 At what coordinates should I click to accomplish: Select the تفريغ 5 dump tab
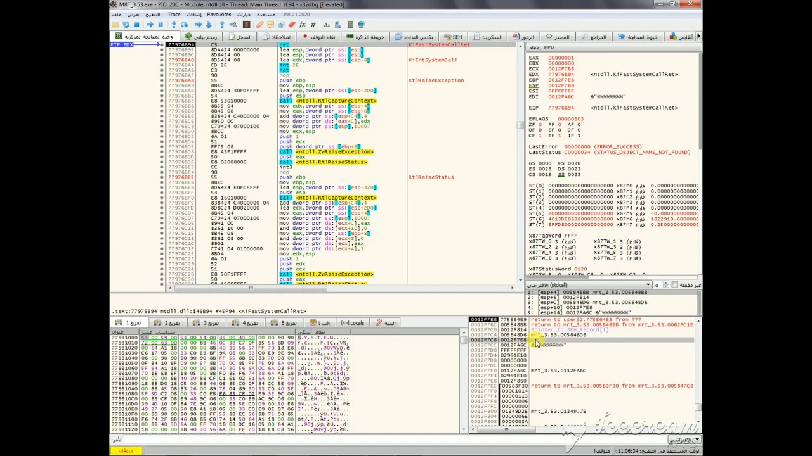pos(286,323)
